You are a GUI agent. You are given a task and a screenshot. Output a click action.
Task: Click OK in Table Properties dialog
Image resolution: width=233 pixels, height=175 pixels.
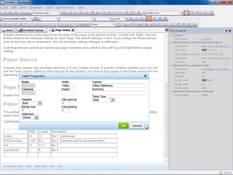point(123,126)
